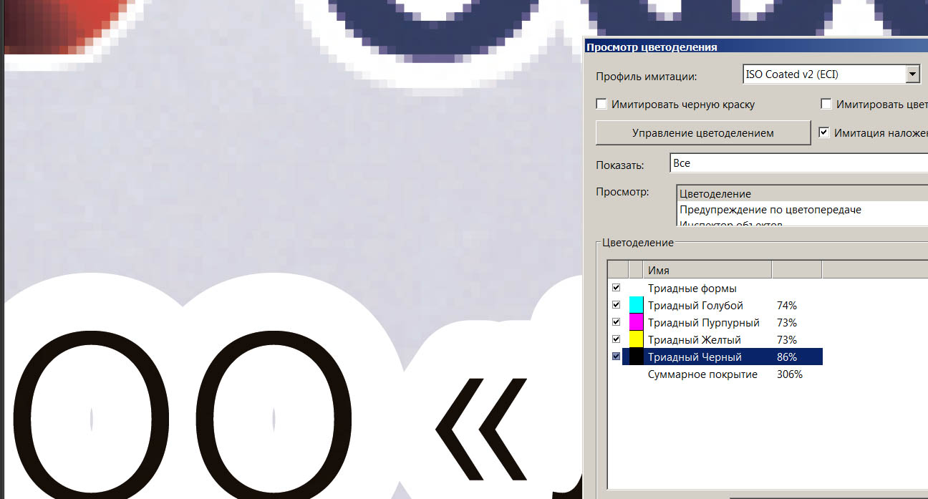Click the 86% black value
This screenshot has height=499, width=928.
coord(786,357)
